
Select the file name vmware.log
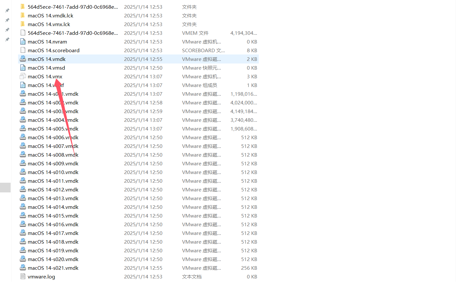pyautogui.click(x=41, y=276)
